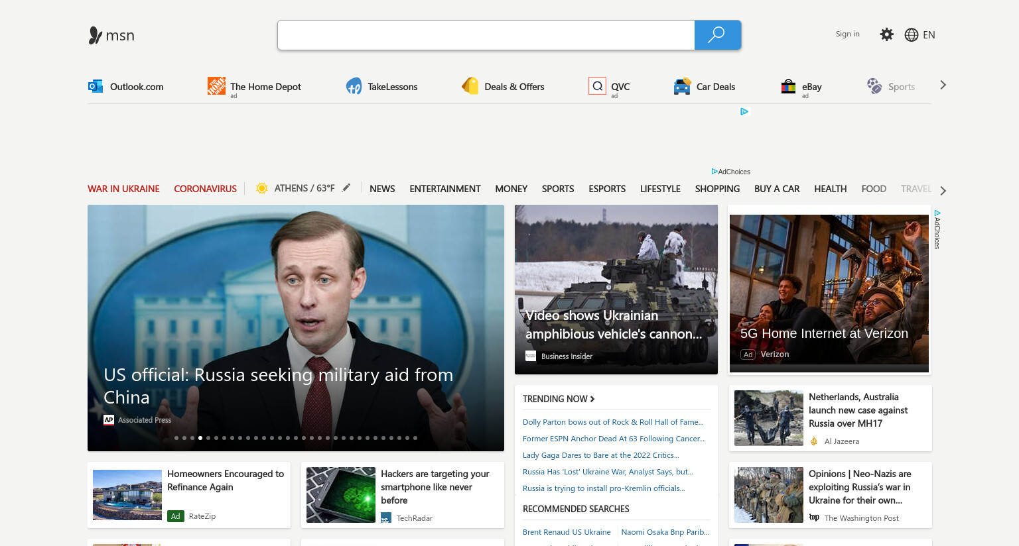Screen dimensions: 1019x546
Task: Select BUY A CAR category tab
Action: (x=777, y=189)
